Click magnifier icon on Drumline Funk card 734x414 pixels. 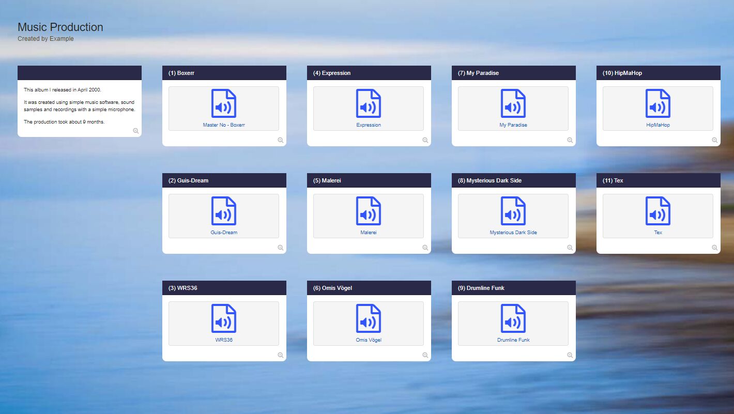(570, 355)
